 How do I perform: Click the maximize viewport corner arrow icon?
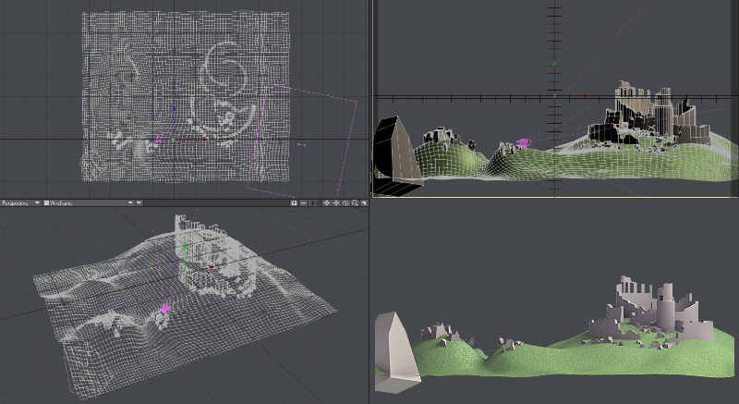tap(364, 202)
